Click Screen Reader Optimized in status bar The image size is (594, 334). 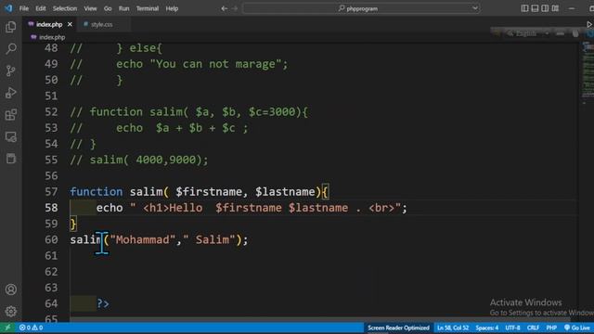click(398, 328)
